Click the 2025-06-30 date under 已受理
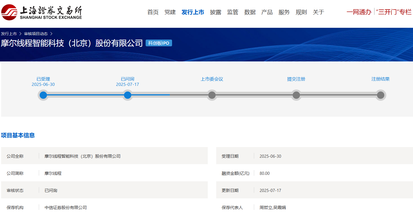 coord(43,84)
